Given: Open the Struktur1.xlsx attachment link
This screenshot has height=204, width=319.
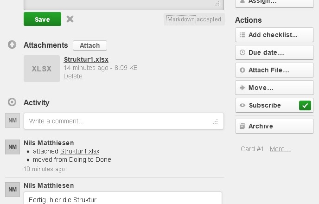Looking at the screenshot, I should (86, 59).
